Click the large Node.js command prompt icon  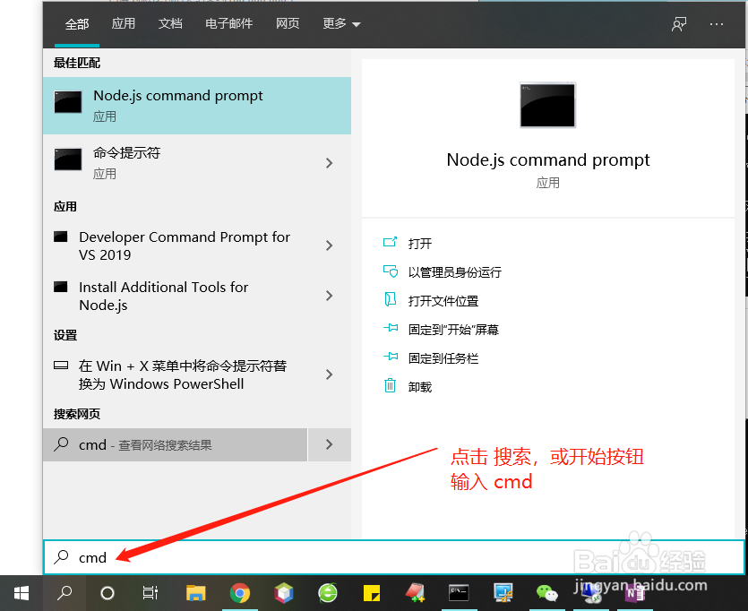coord(547,105)
